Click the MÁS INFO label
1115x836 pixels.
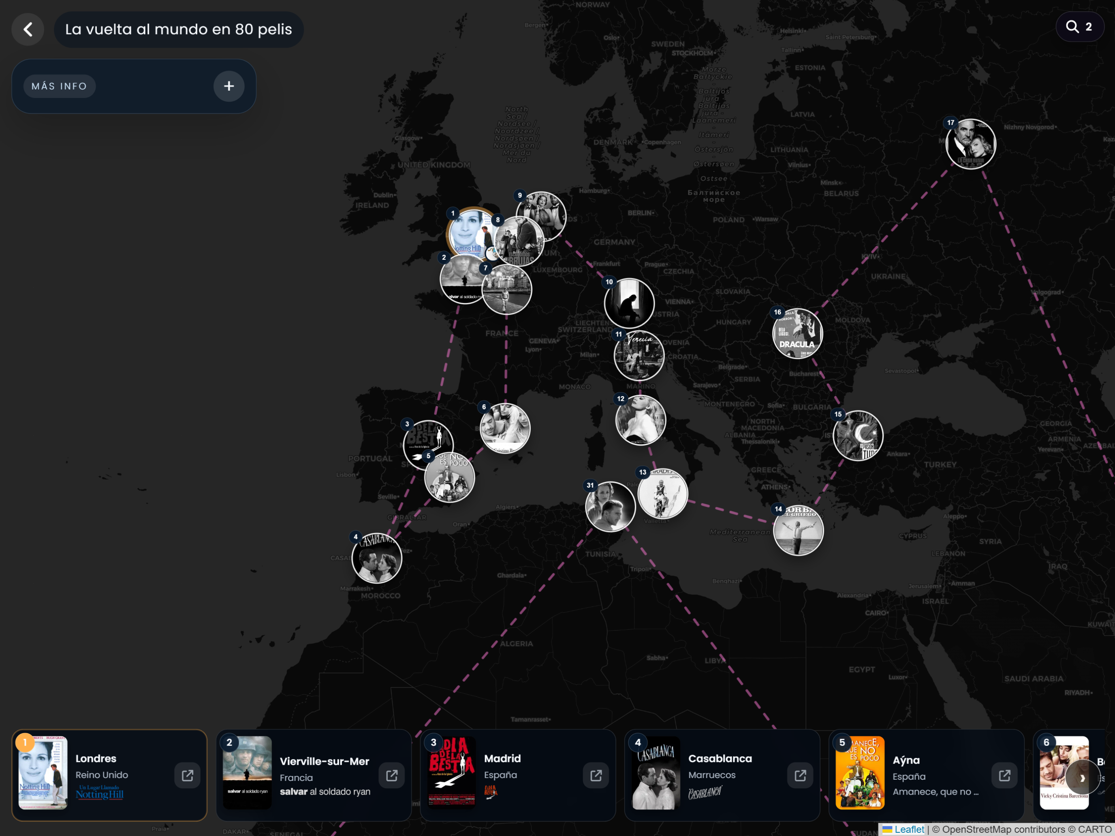click(x=60, y=86)
